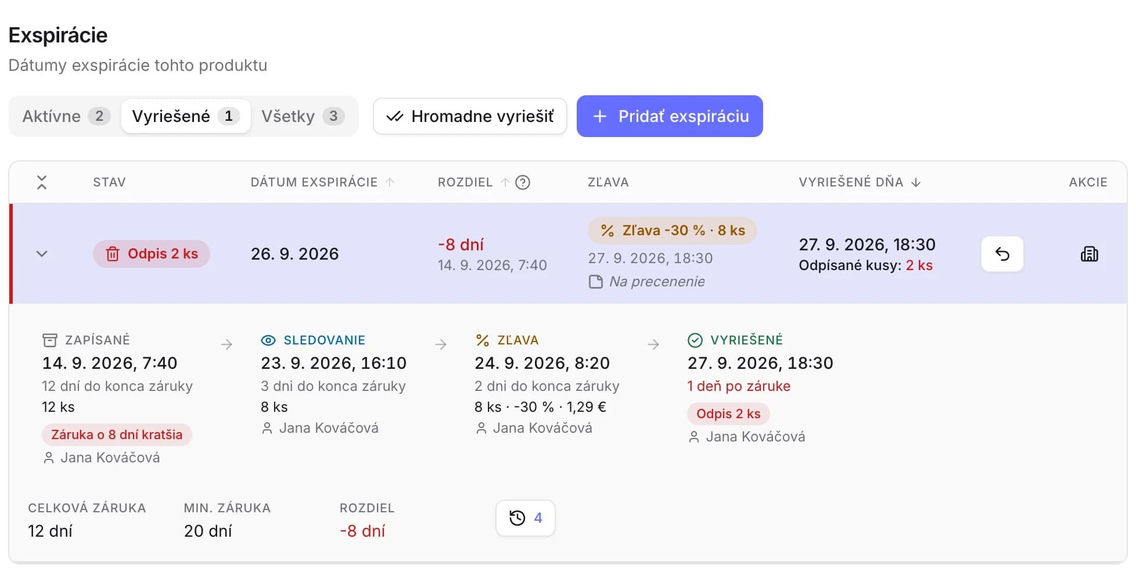Click the text '14. 9. 2026, 7:40' under Zapísané
Viewport: 1136px width, 582px height.
pos(110,363)
